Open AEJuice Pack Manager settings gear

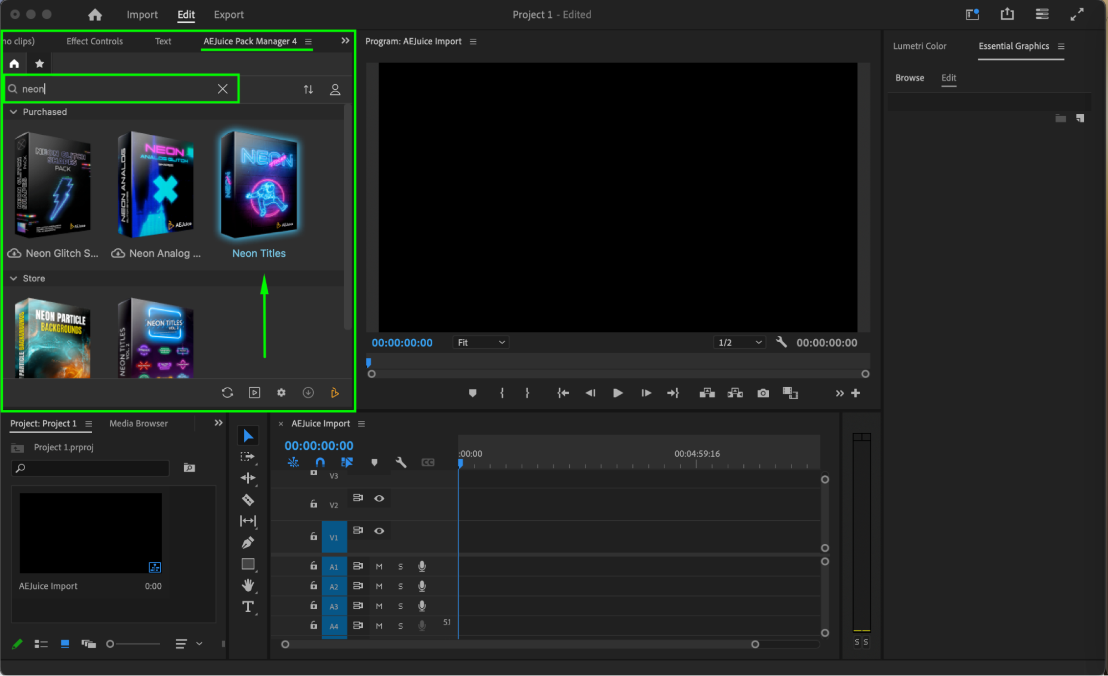pyautogui.click(x=281, y=393)
